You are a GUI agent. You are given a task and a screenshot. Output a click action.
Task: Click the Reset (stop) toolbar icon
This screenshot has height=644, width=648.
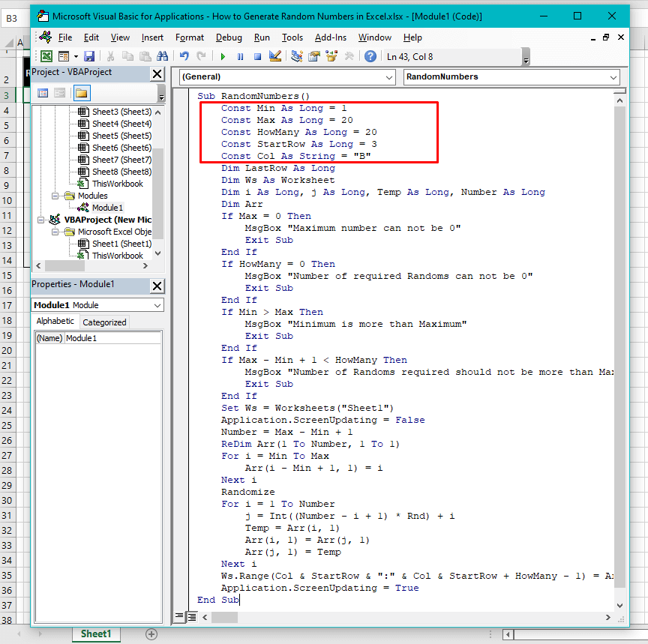(257, 56)
